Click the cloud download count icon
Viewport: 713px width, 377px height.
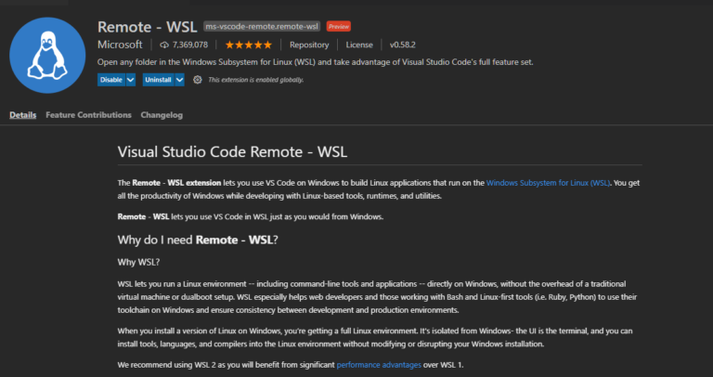(164, 45)
